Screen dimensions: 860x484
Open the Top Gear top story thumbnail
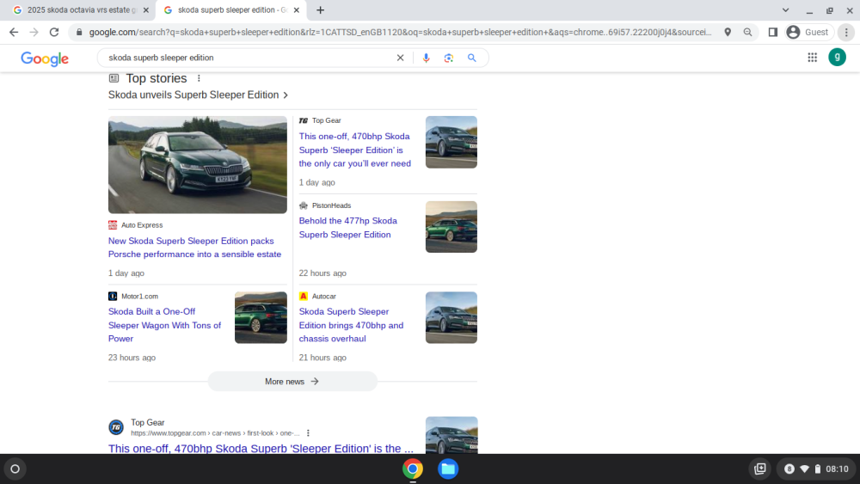pyautogui.click(x=451, y=142)
